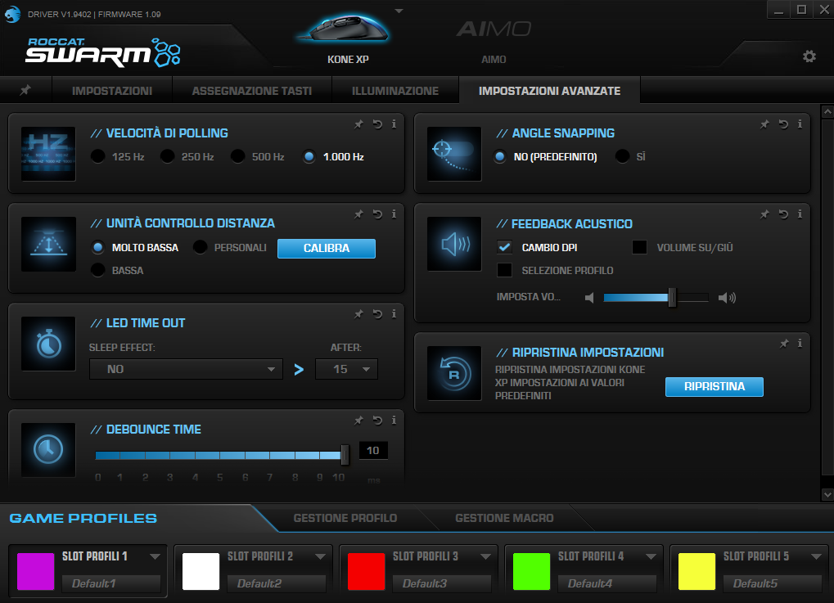
Task: Pick the red swatch of Slot Profili 3
Action: (366, 572)
